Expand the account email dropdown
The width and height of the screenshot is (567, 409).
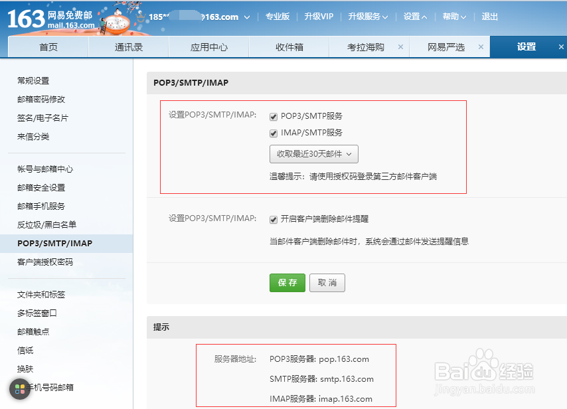click(247, 17)
